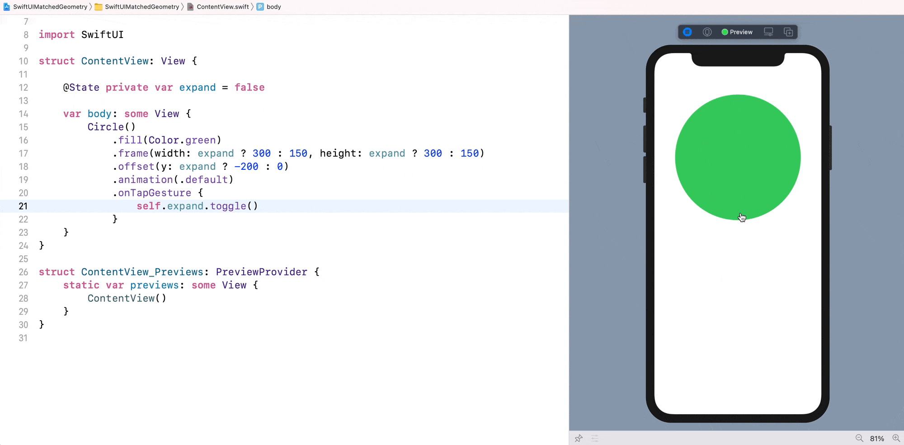Click the green Preview status label
This screenshot has height=445, width=904.
click(737, 32)
